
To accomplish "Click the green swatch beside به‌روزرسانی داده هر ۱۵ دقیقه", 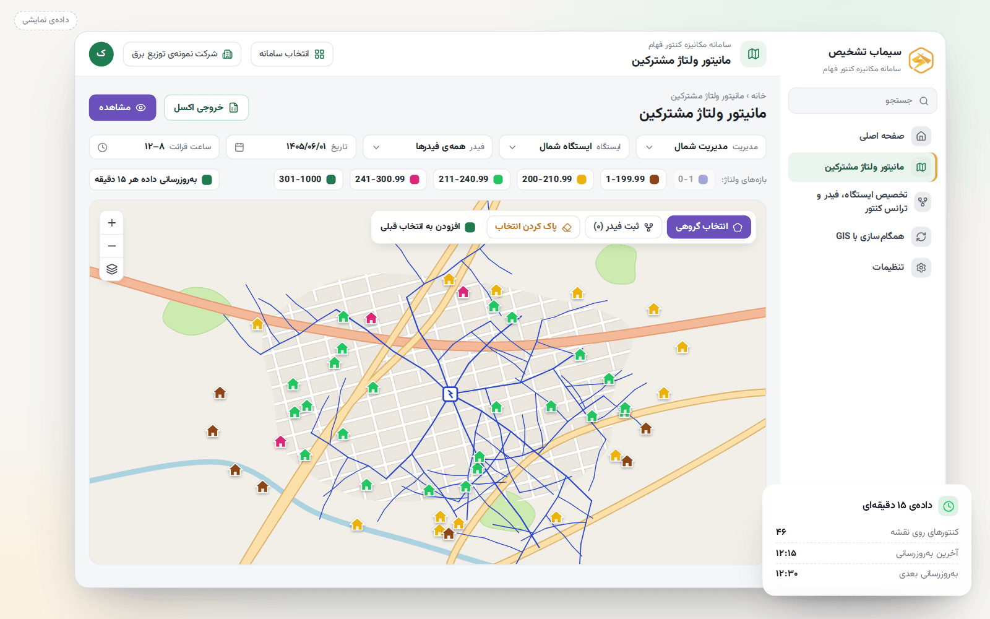I will click(x=207, y=180).
